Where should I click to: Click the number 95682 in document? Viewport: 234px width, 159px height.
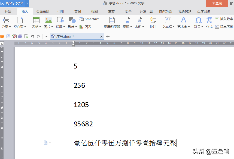[83, 124]
